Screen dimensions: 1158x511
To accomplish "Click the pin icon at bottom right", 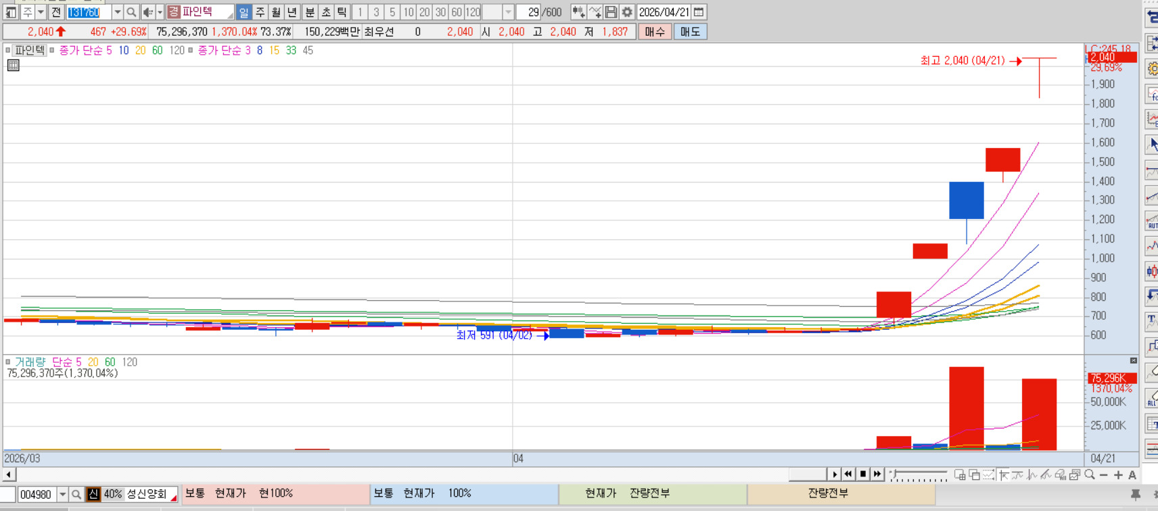I will (1136, 495).
